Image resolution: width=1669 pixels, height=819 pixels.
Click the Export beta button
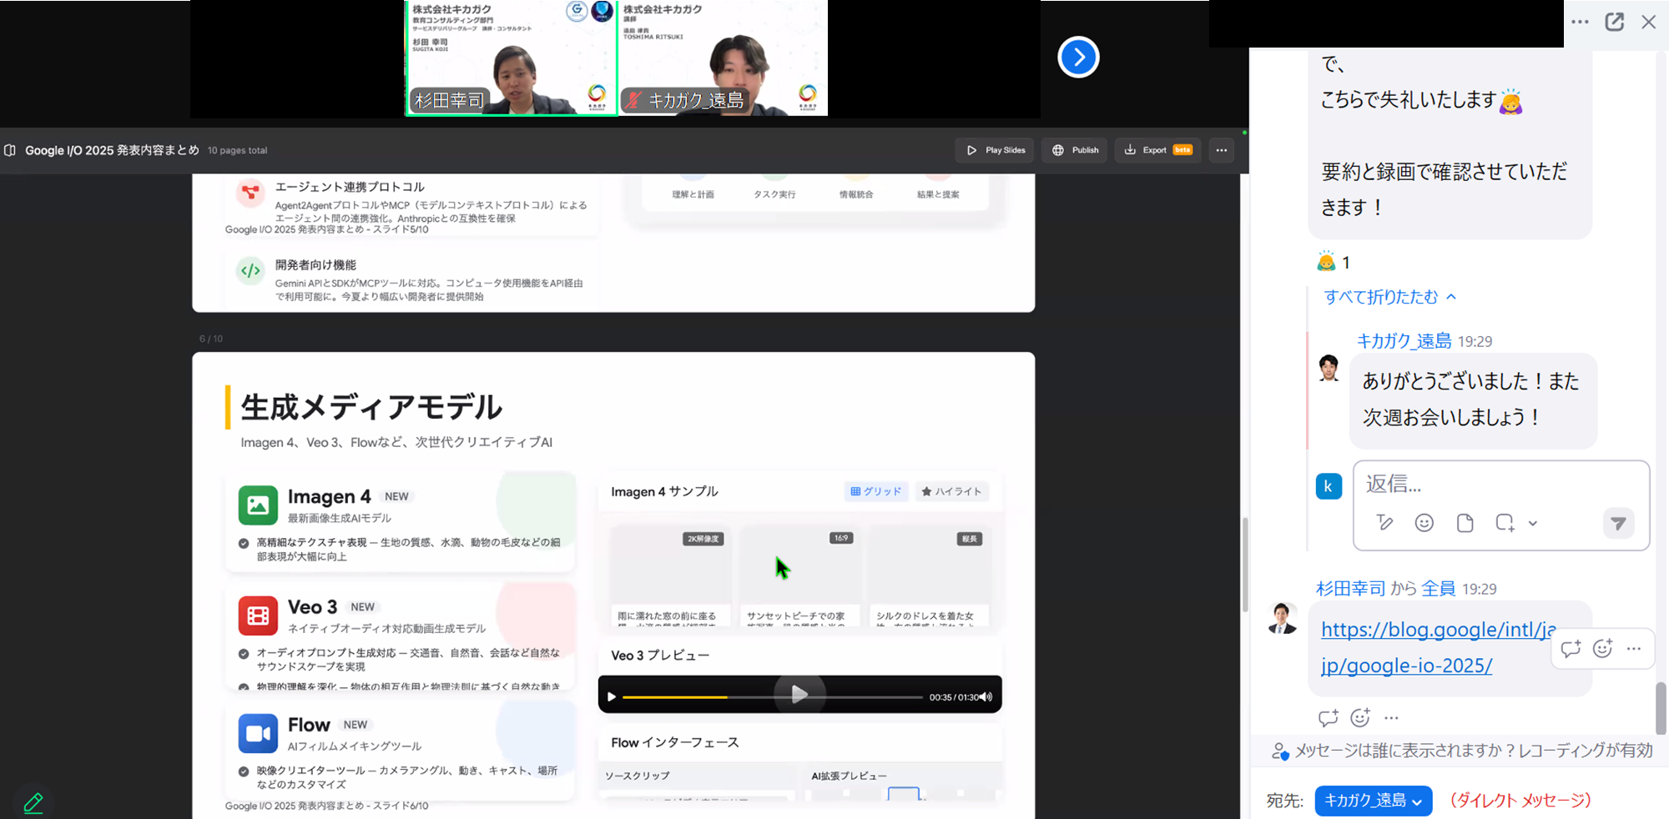pyautogui.click(x=1157, y=150)
